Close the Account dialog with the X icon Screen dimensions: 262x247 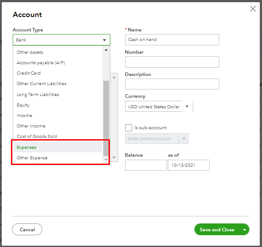coord(253,9)
